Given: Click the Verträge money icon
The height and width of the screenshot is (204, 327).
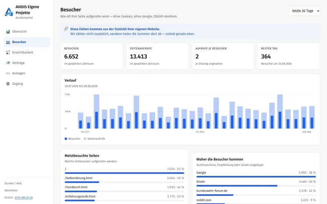Looking at the screenshot, I should (8, 63).
